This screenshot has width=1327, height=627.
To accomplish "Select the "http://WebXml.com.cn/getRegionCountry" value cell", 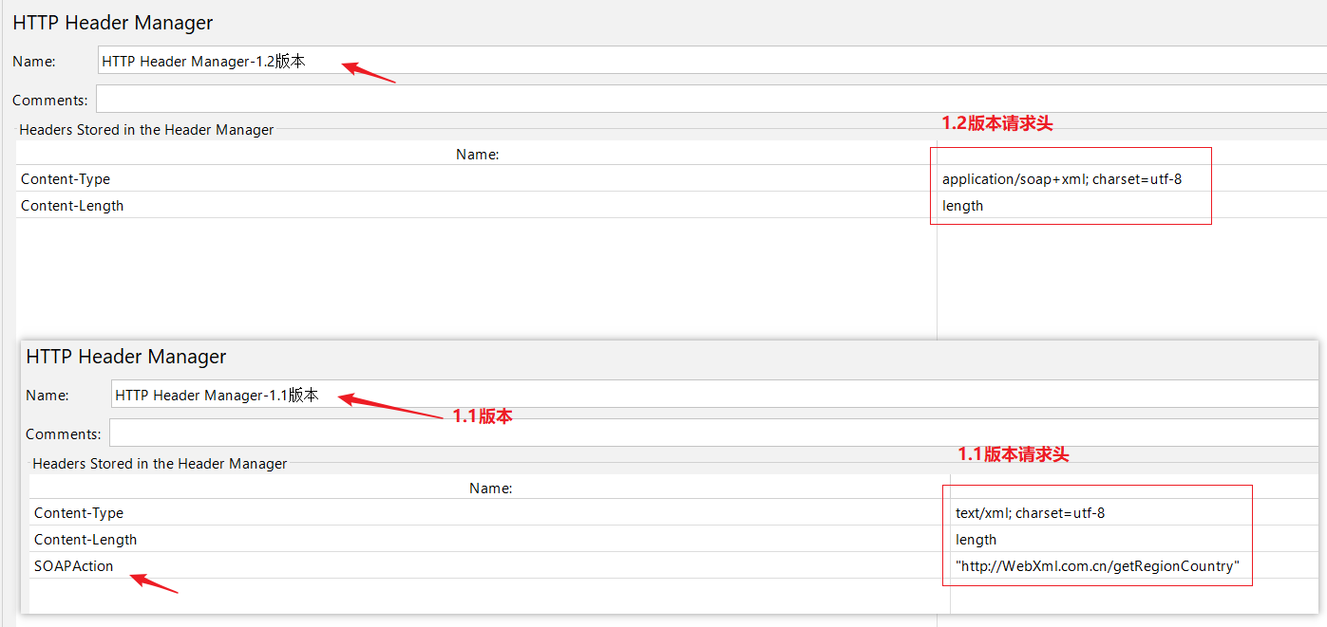I will [x=1097, y=566].
